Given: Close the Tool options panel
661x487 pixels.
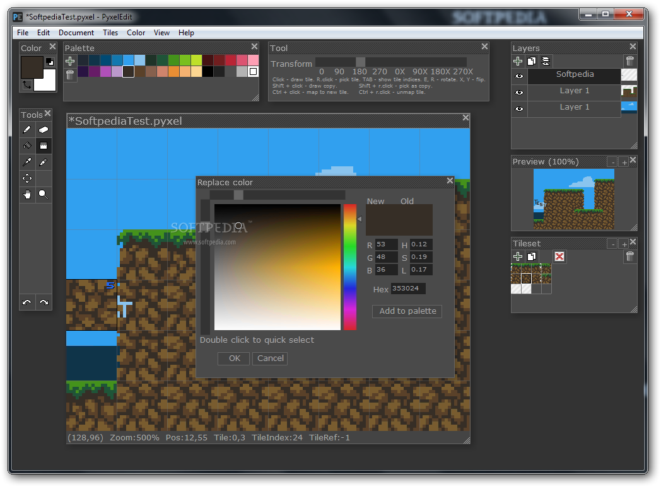Looking at the screenshot, I should tap(484, 46).
